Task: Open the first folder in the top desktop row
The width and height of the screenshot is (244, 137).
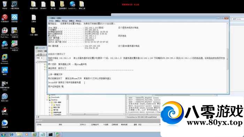Action: (33, 5)
